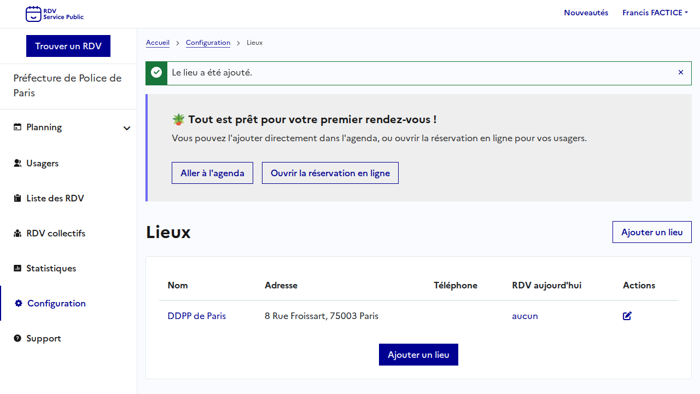700x394 pixels.
Task: Open the Francis FACTICE user dropdown
Action: point(655,13)
